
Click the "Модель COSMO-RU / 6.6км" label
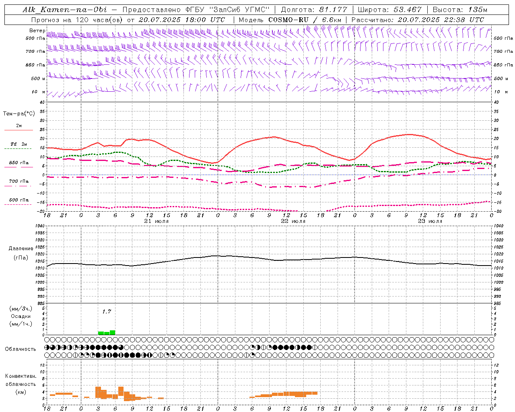click(x=290, y=20)
